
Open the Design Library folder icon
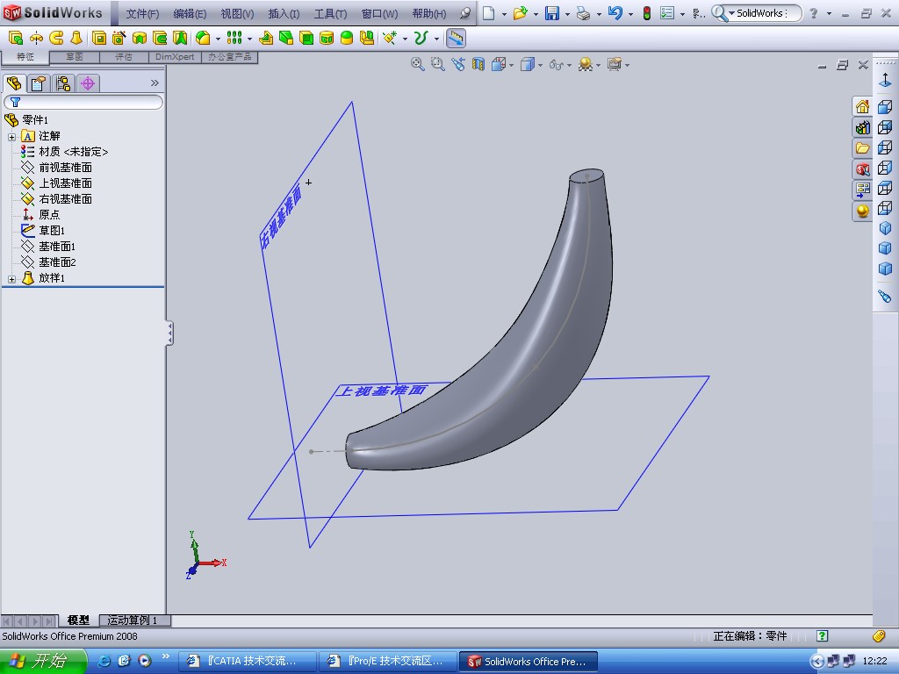pyautogui.click(x=862, y=148)
